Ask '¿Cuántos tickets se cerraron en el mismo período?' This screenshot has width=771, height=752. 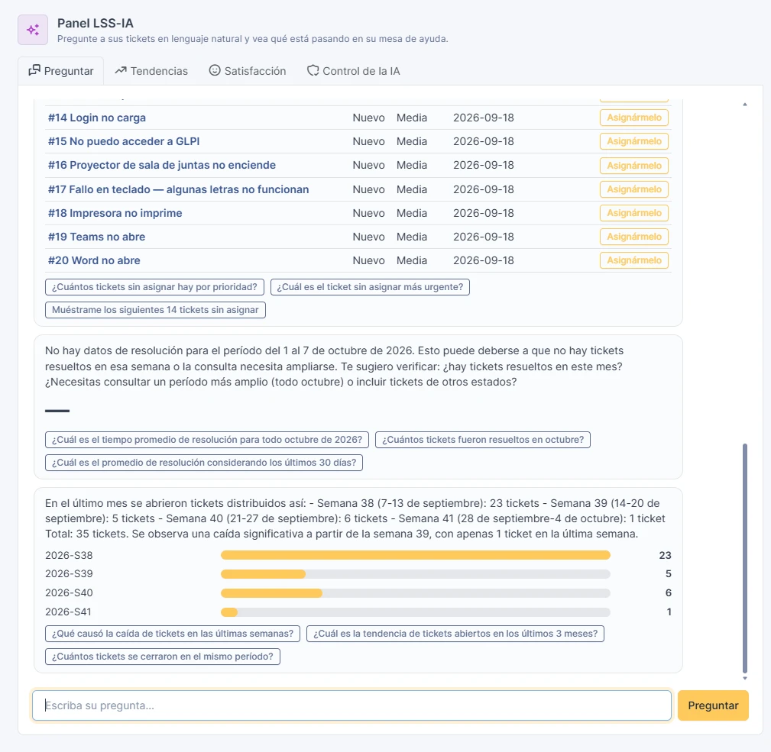163,657
